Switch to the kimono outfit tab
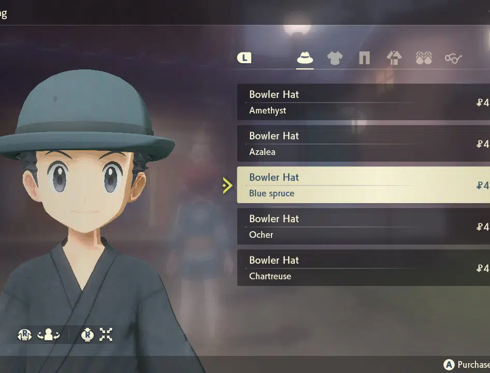Viewport: 490px width, 373px height. [394, 58]
